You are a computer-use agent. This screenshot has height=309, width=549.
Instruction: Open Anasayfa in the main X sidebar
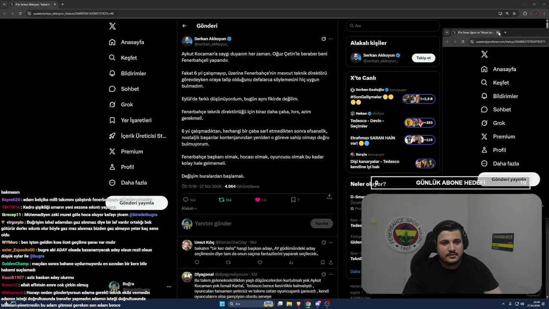coord(127,42)
